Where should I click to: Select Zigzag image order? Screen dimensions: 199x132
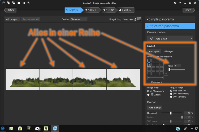(148, 95)
